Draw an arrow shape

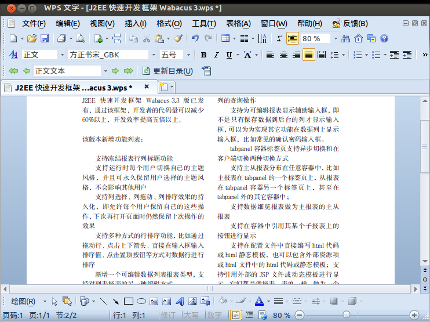coord(116,302)
